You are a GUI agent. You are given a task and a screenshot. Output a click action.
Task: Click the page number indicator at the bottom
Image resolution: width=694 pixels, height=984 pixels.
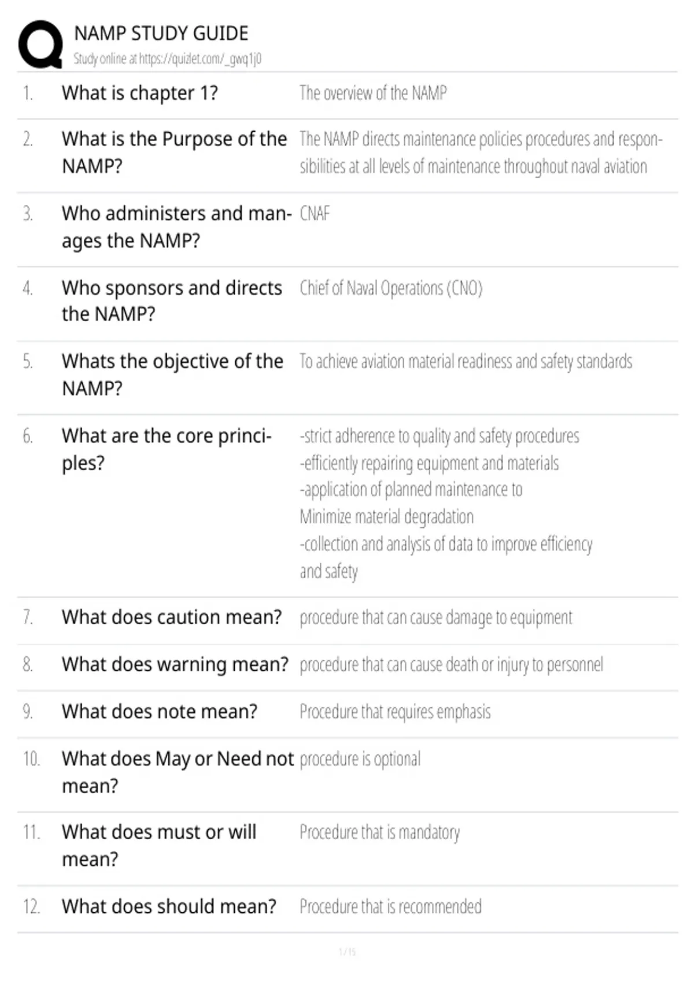point(347,952)
